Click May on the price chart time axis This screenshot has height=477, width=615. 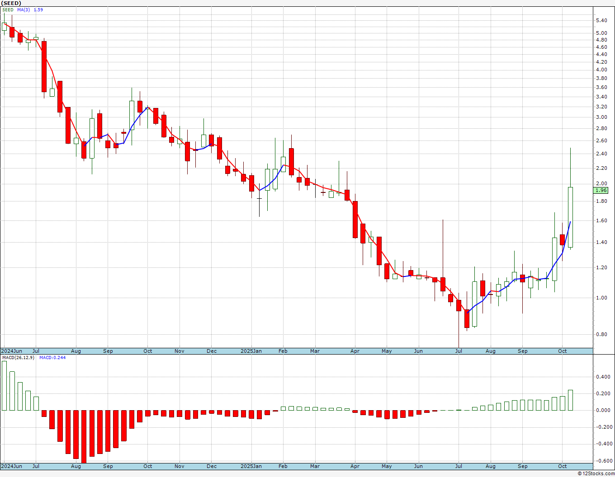tap(387, 351)
